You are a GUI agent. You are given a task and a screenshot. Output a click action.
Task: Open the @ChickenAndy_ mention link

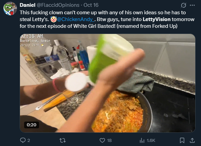point(76,19)
